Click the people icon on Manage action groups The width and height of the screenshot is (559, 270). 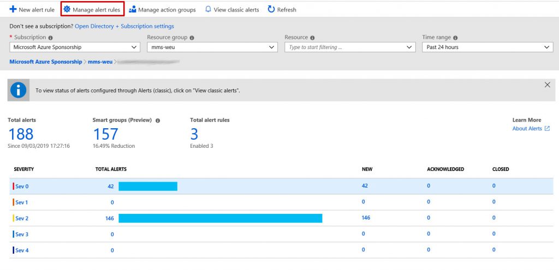coord(133,9)
